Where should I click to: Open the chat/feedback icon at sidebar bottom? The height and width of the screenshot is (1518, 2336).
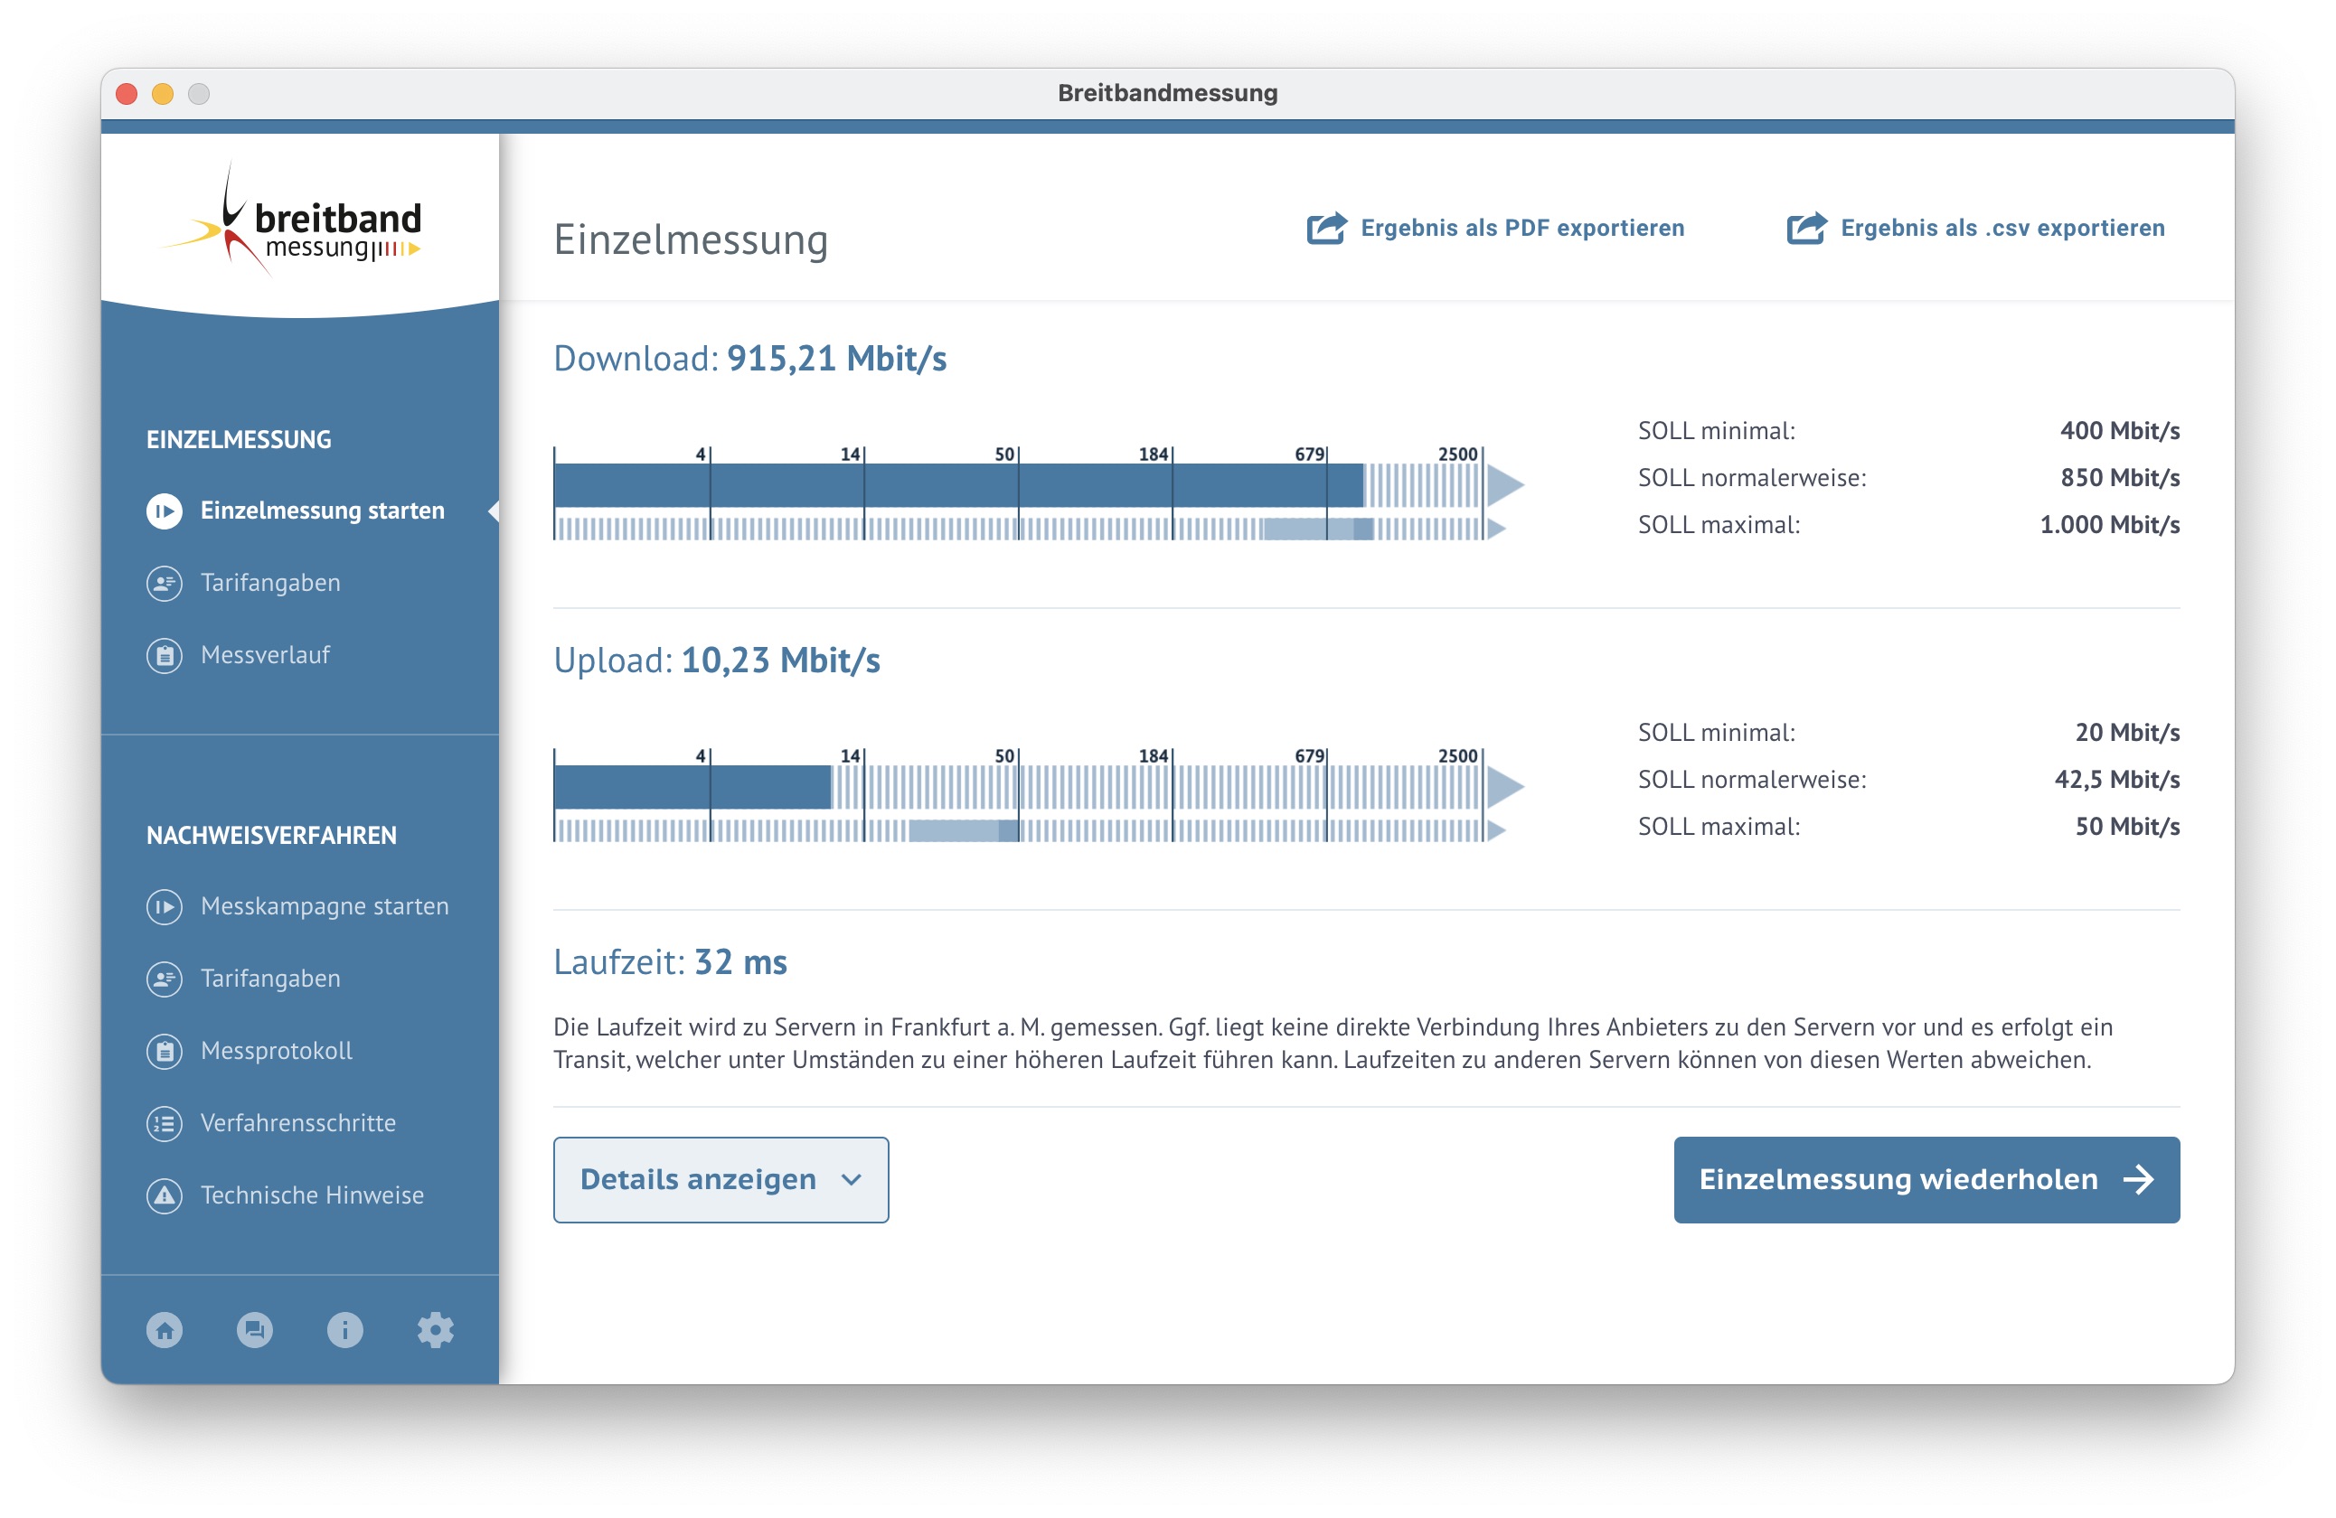[x=255, y=1329]
